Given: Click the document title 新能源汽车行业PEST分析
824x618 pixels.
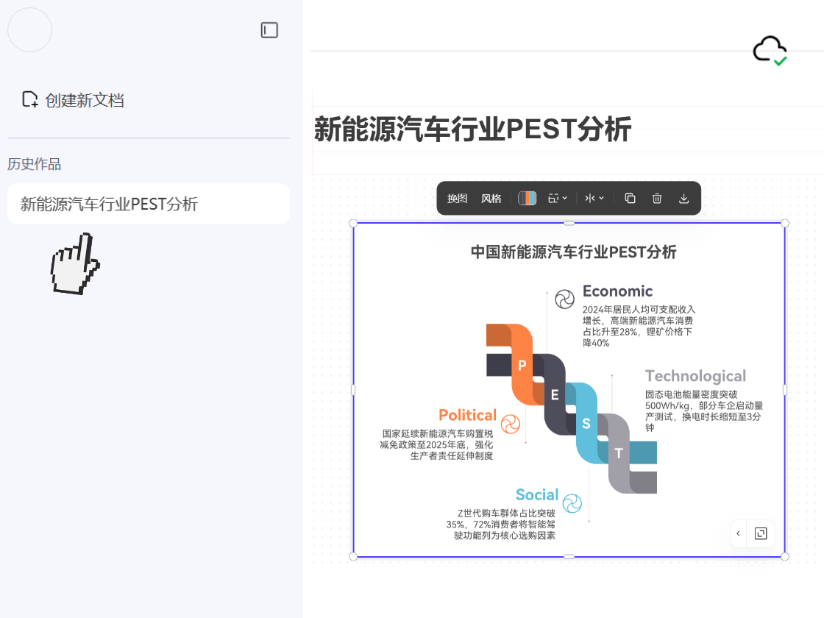Looking at the screenshot, I should pyautogui.click(x=472, y=129).
